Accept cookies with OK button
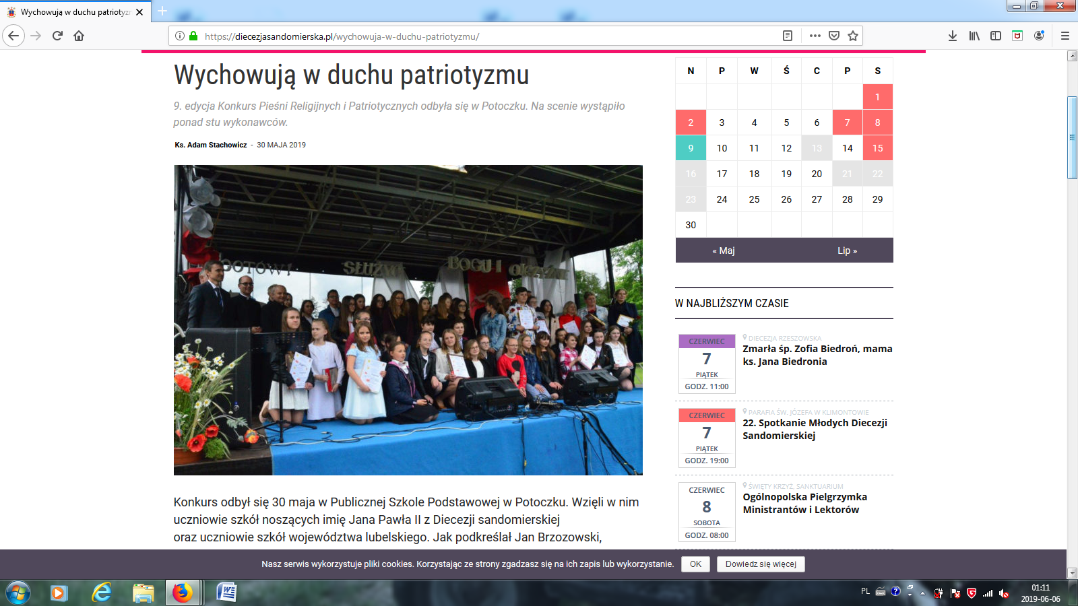 pos(695,564)
